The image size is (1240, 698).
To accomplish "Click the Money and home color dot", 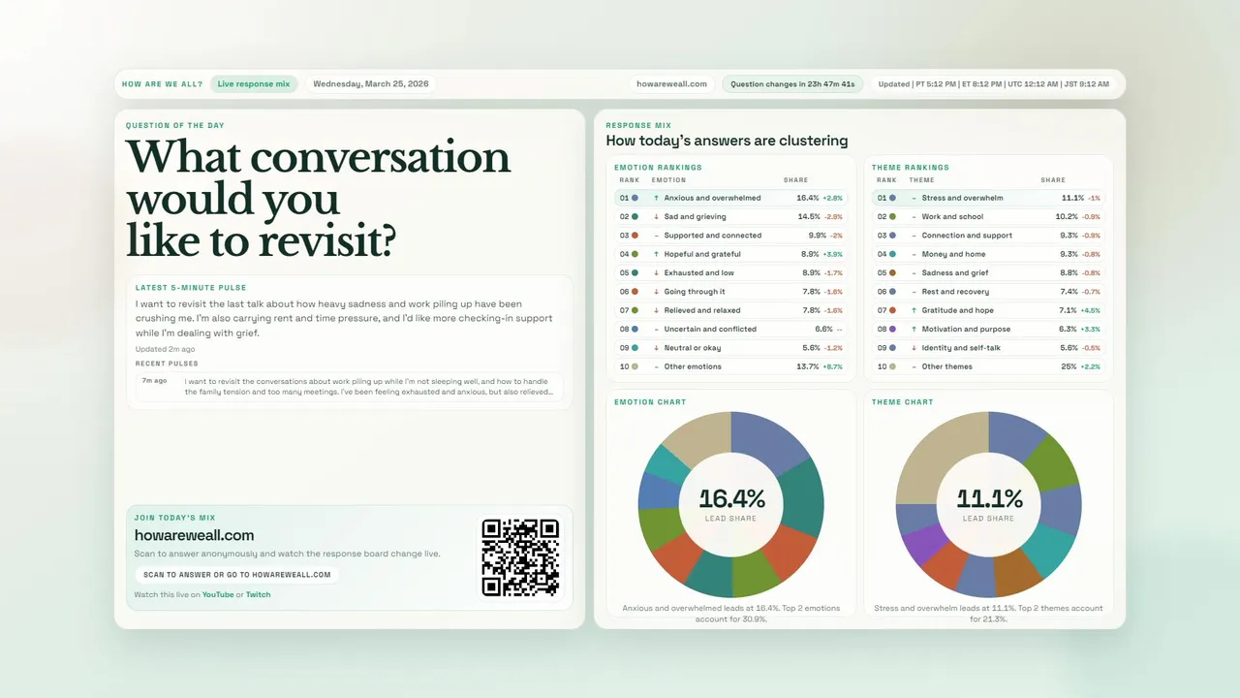I will [x=892, y=254].
